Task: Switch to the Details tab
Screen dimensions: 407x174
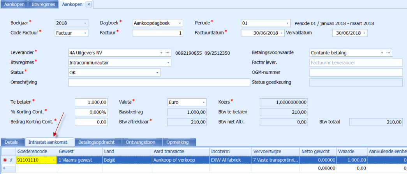Action: [11, 142]
